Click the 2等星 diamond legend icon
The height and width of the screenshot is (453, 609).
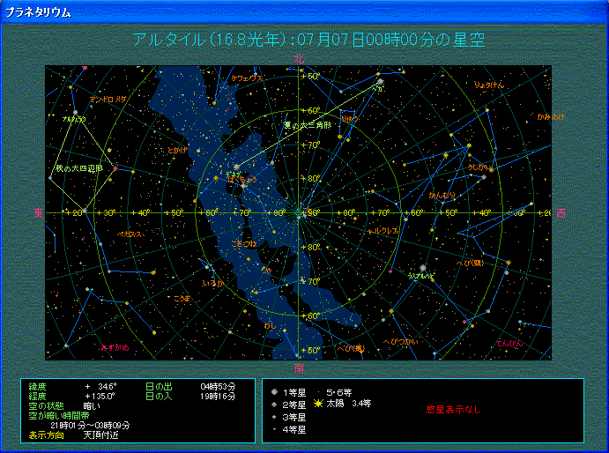pyautogui.click(x=275, y=405)
